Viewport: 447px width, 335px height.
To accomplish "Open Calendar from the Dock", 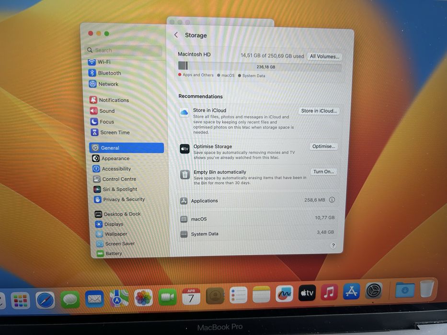I will 191,296.
